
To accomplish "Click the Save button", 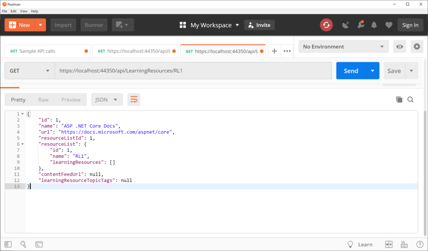I will coord(394,71).
